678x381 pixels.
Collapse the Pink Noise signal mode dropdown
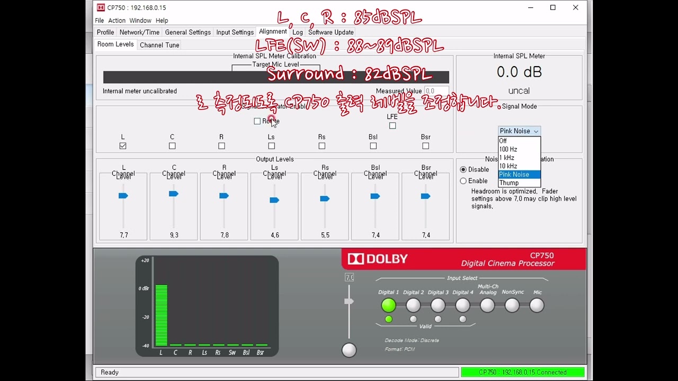(519, 131)
